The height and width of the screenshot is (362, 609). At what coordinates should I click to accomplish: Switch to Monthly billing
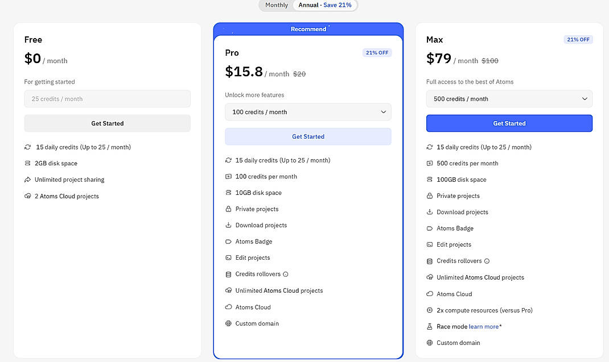pyautogui.click(x=277, y=5)
